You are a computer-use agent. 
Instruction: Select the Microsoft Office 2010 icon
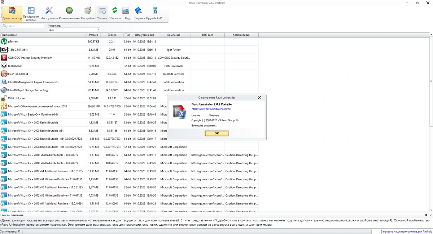4,106
